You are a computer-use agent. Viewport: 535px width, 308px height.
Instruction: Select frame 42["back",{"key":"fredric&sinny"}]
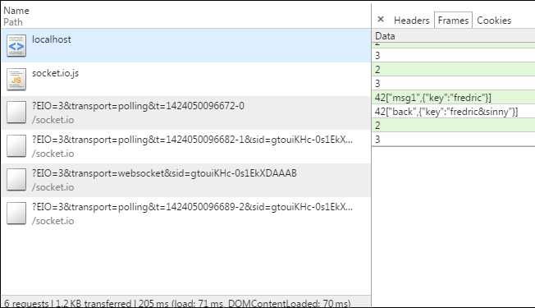[x=454, y=112]
